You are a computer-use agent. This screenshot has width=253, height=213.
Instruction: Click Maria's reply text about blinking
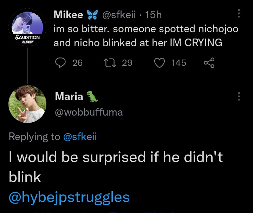(x=116, y=167)
